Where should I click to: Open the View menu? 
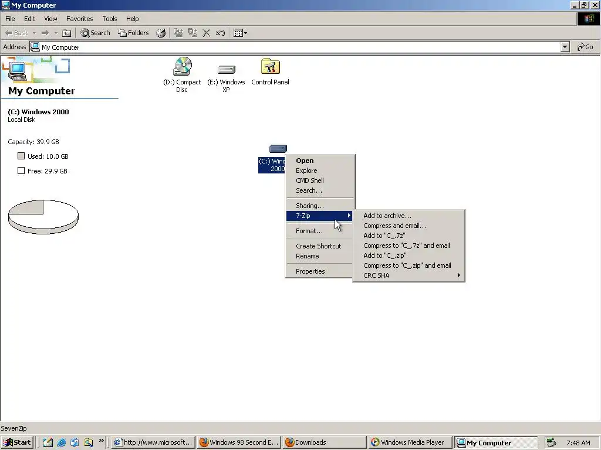50,19
